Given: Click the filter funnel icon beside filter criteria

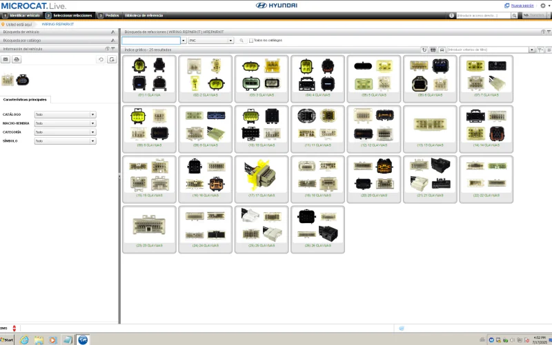Looking at the screenshot, I should [x=540, y=50].
